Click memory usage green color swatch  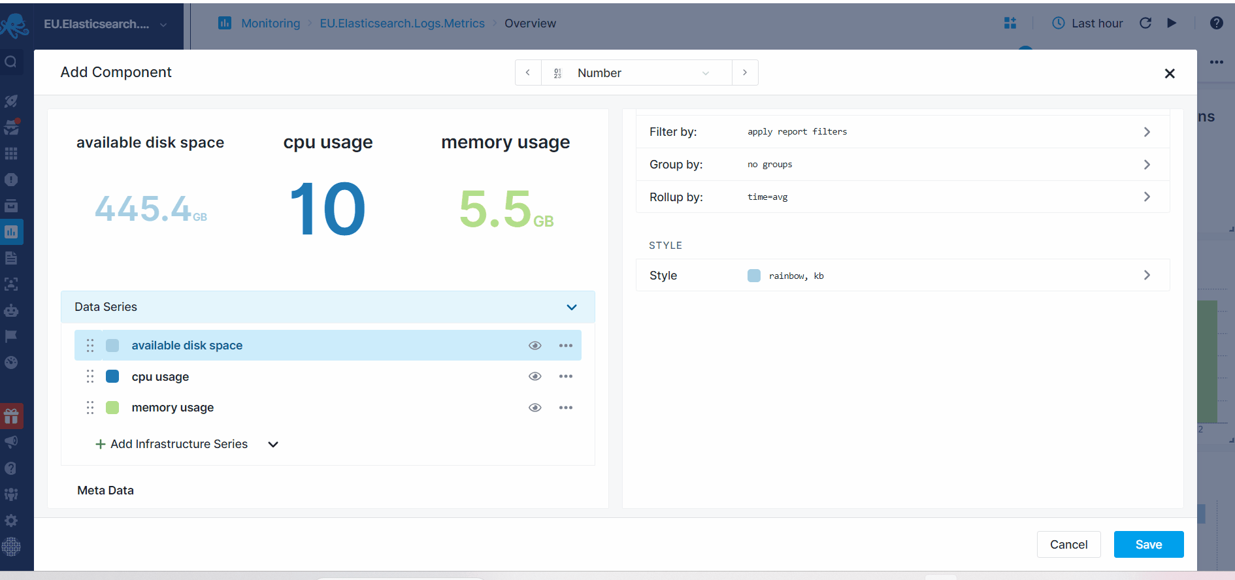(x=112, y=408)
